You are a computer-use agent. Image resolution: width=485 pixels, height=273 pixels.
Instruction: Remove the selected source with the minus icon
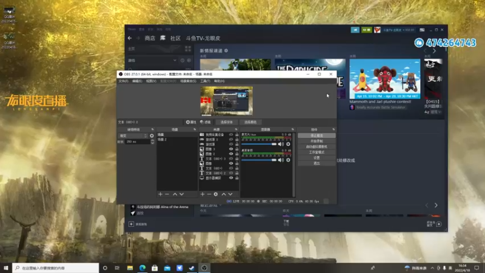tap(209, 194)
